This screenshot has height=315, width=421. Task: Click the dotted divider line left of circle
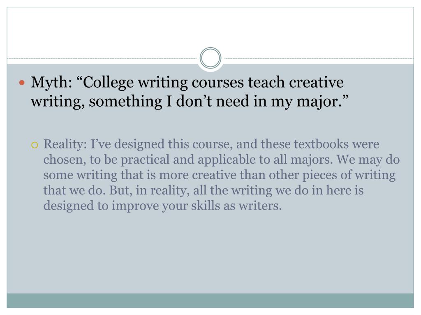click(102, 58)
